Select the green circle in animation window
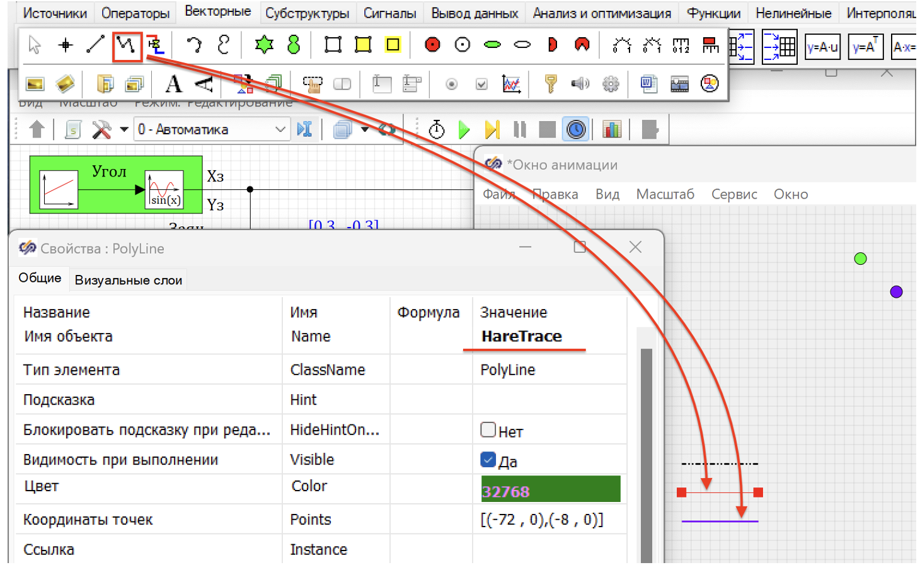Image resolution: width=920 pixels, height=565 pixels. [860, 259]
